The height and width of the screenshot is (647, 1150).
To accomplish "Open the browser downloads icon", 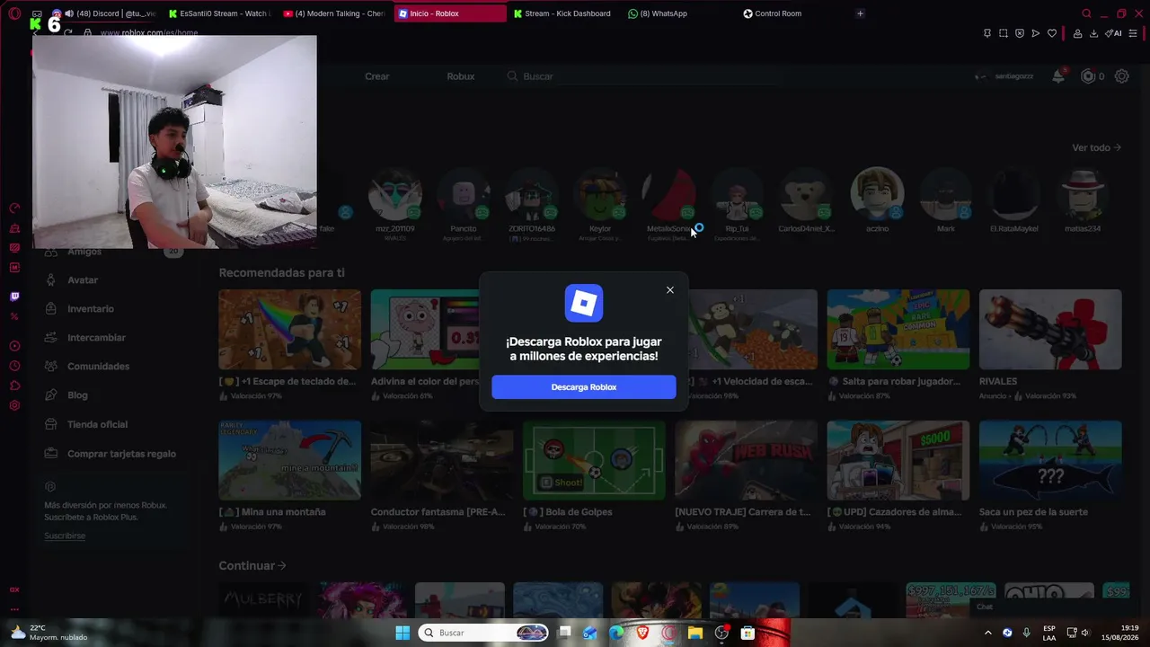I will [1093, 33].
